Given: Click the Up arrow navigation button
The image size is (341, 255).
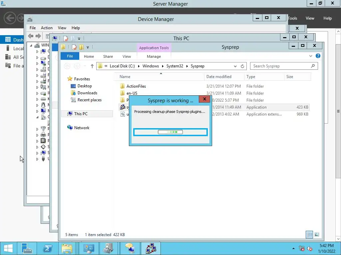Looking at the screenshot, I should click(x=92, y=66).
